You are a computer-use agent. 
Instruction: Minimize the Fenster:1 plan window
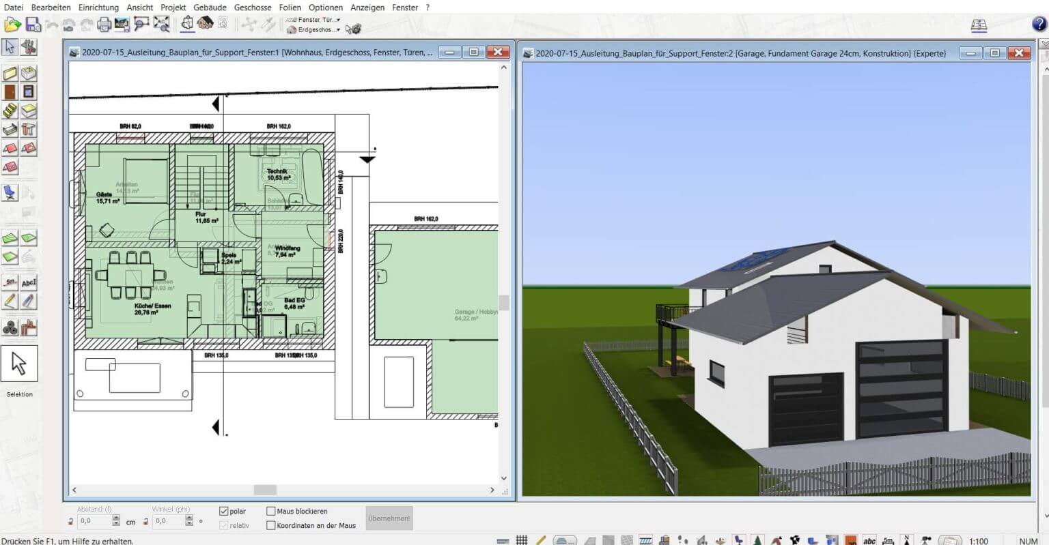point(449,52)
